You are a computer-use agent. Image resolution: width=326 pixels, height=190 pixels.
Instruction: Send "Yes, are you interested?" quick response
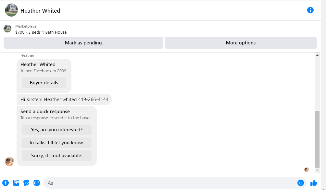click(x=56, y=130)
